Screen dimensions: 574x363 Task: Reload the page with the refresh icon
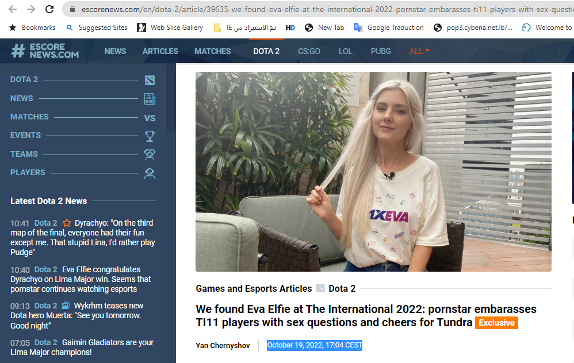pos(49,9)
